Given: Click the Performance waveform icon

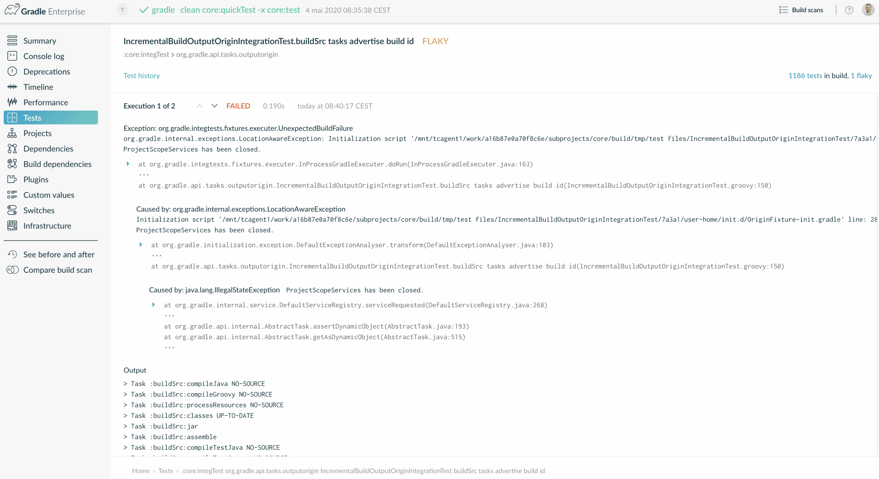Looking at the screenshot, I should [x=12, y=102].
